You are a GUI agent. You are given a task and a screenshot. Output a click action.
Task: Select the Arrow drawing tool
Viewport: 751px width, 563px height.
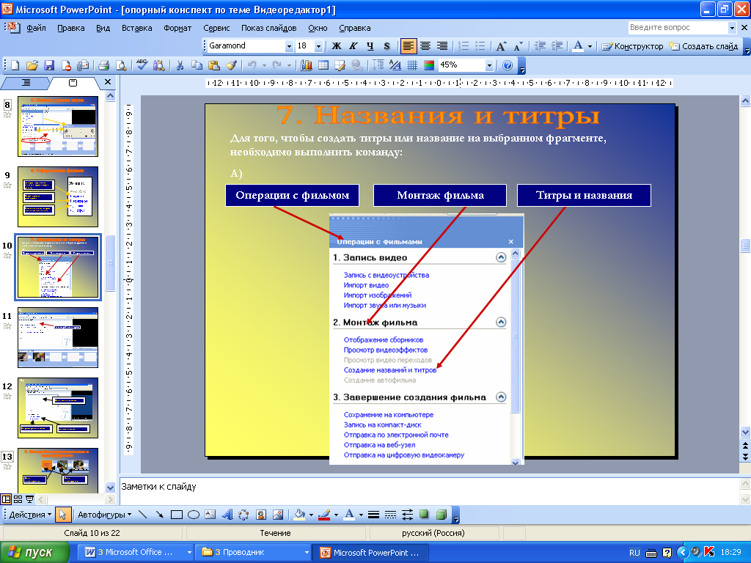159,515
